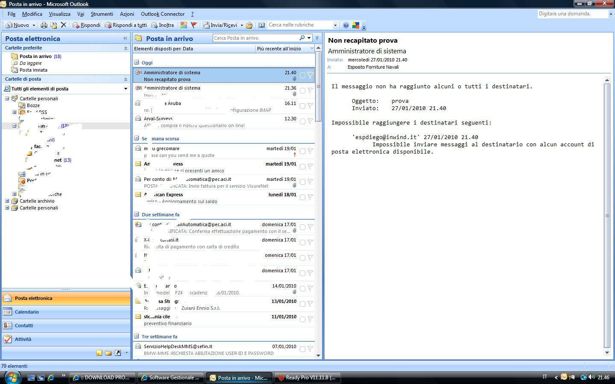Delete the message with the X icon
Viewport: 615px width, 384px height.
pos(64,25)
